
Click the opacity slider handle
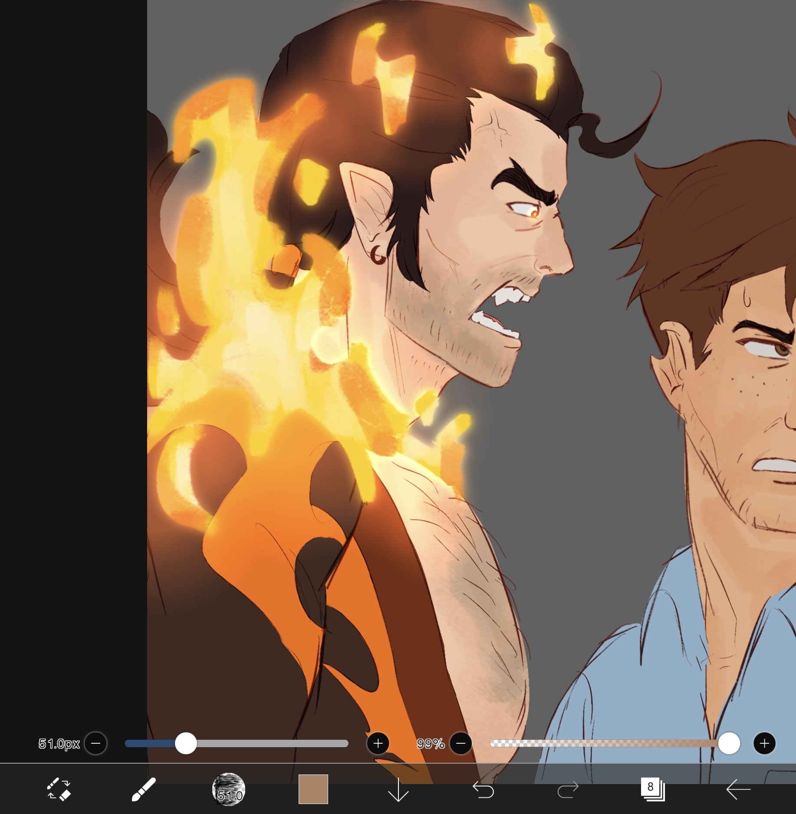tap(729, 743)
